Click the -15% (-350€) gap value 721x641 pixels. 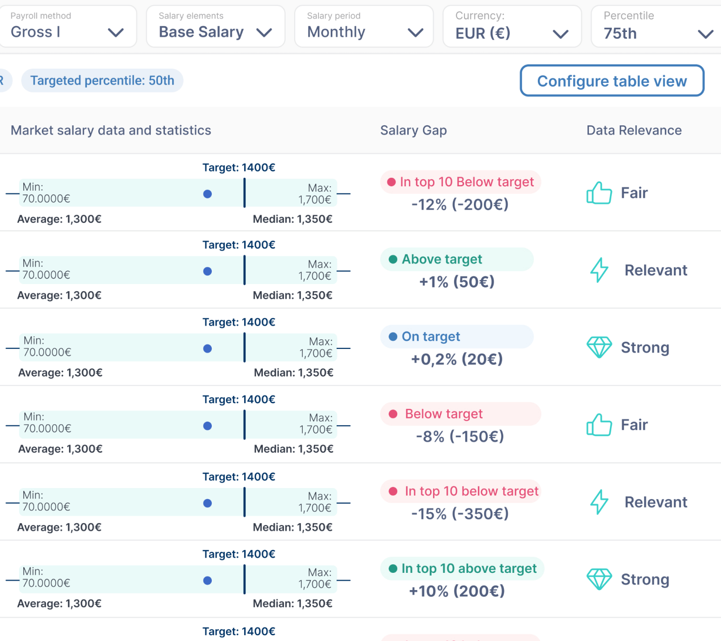click(x=460, y=513)
